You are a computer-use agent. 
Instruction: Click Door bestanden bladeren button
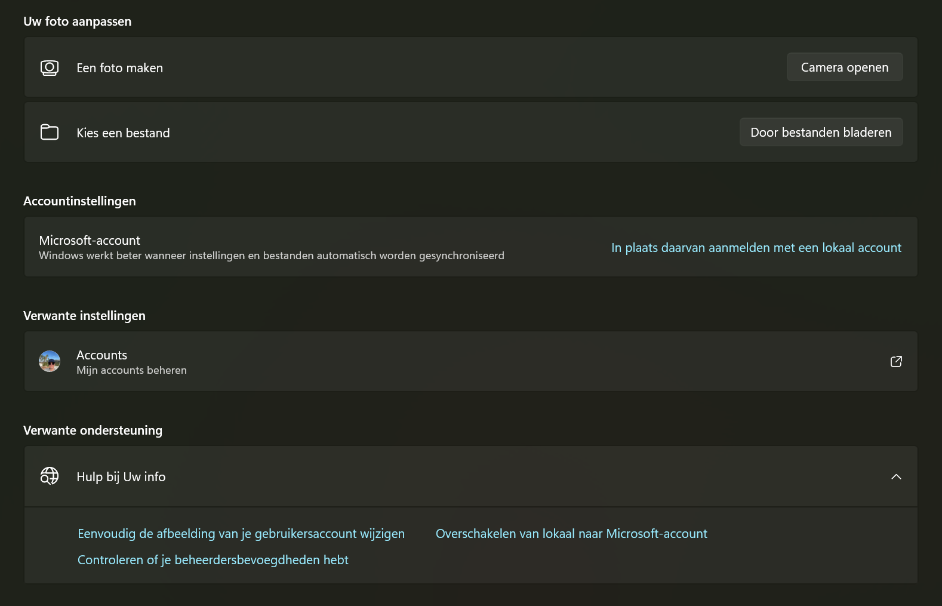[x=821, y=133]
